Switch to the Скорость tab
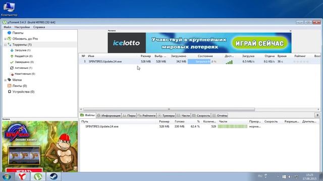 (201, 116)
